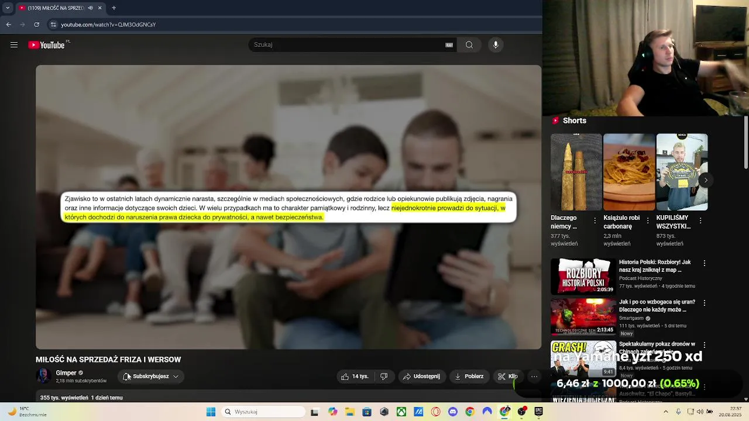
Task: Open the Windows Start menu
Action: point(211,412)
